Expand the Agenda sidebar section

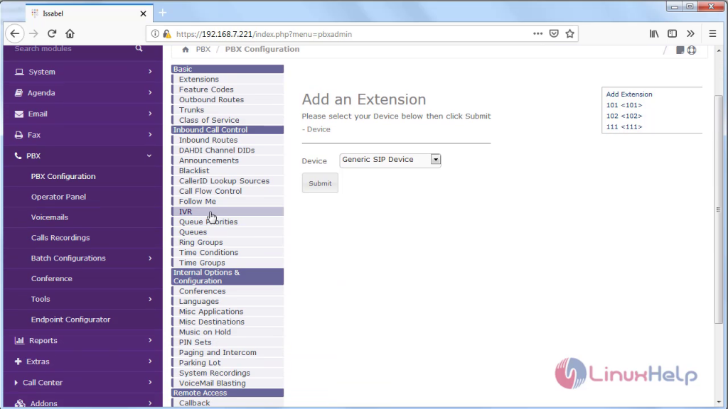tap(83, 93)
